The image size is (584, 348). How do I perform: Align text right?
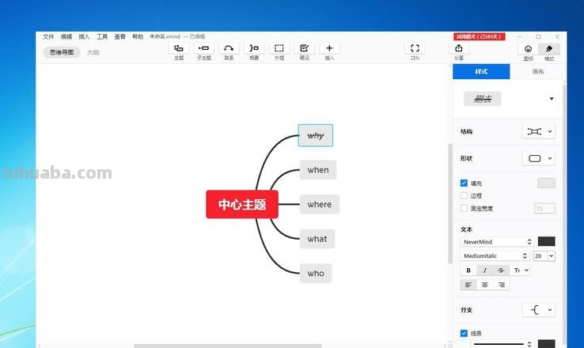[502, 285]
